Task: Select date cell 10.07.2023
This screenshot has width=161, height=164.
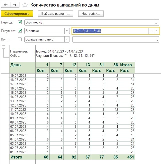Action: pos(22,114)
